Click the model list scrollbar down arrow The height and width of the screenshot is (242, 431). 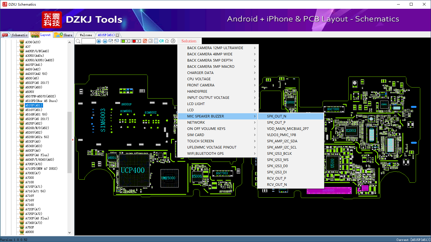(x=70, y=233)
